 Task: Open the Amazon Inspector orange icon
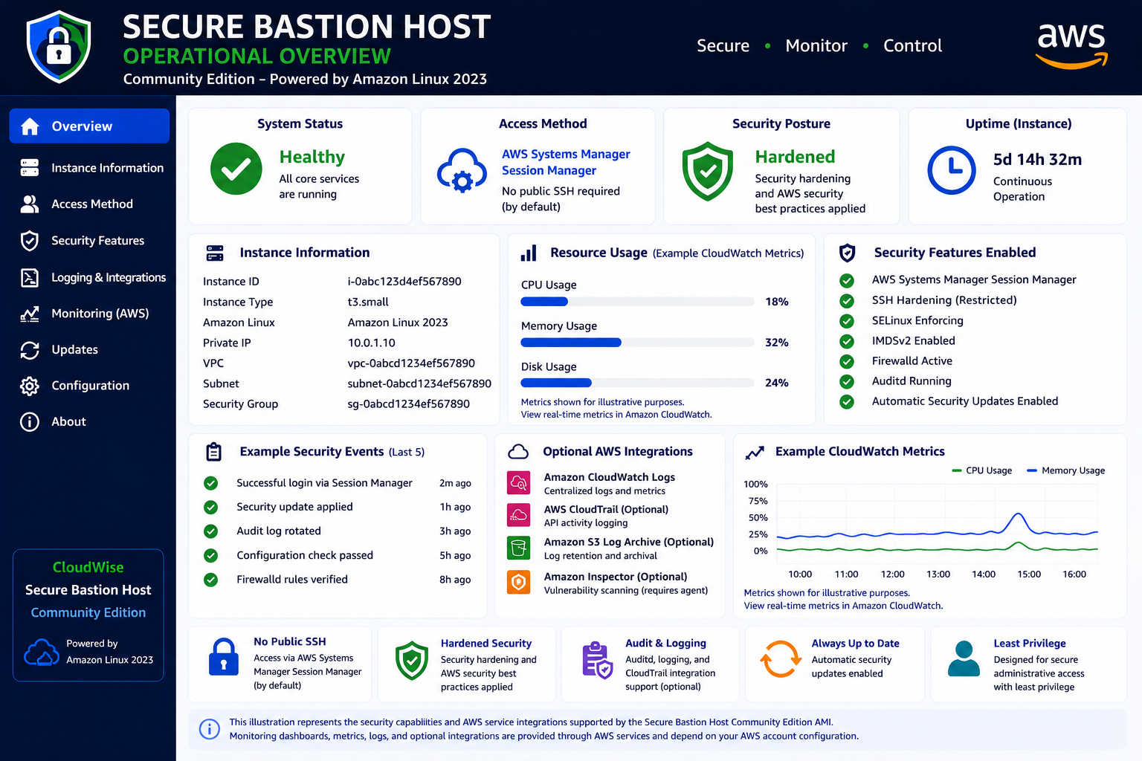coord(519,582)
